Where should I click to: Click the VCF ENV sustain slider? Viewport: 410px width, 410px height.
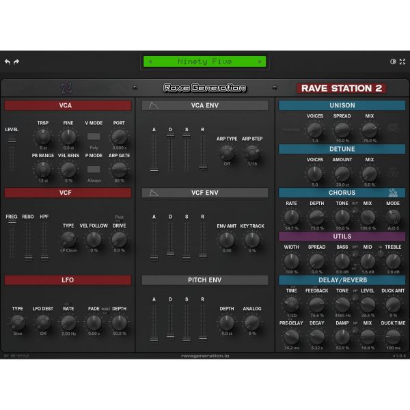(187, 241)
